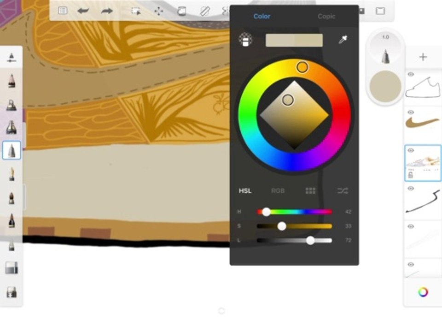Activate the Selection tool
Image resolution: width=442 pixels, height=332 pixels.
[x=136, y=11]
